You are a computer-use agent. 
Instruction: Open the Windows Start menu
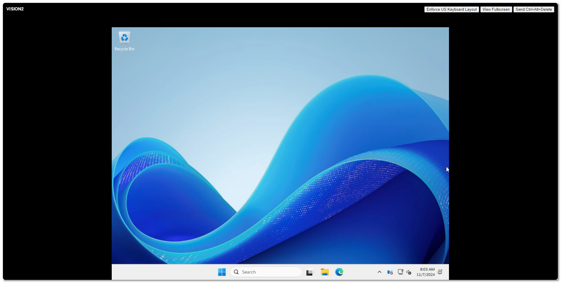click(222, 272)
